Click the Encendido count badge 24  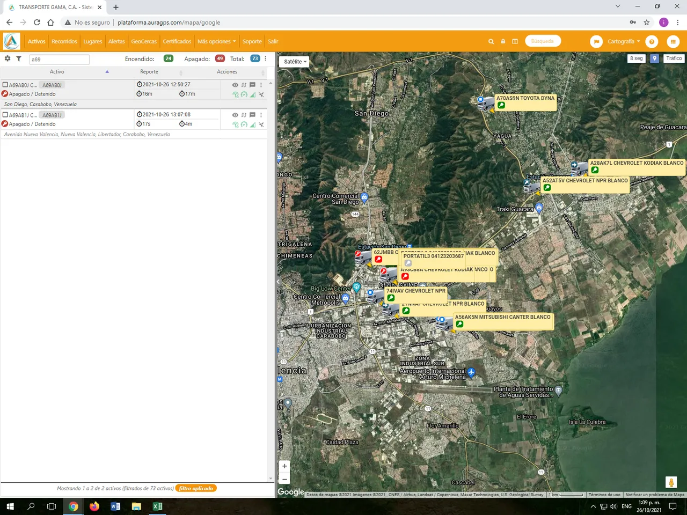[x=169, y=58]
